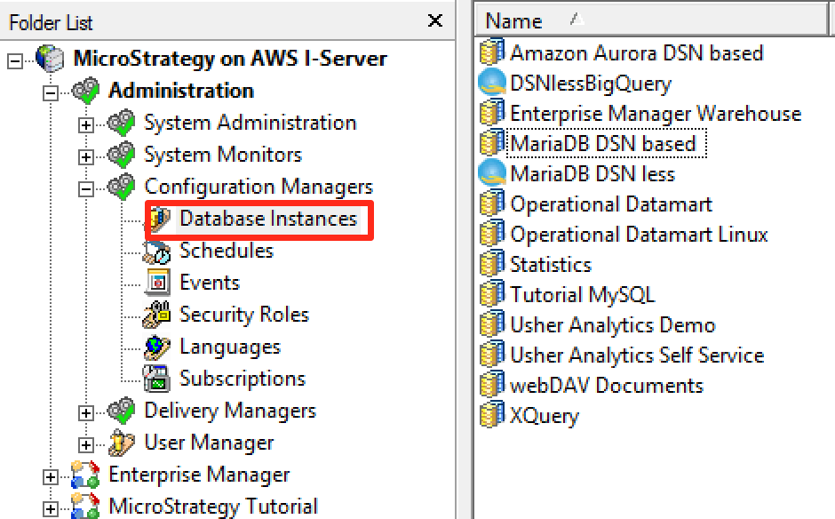Click the Schedules icon
Image resolution: width=835 pixels, height=519 pixels.
(155, 251)
